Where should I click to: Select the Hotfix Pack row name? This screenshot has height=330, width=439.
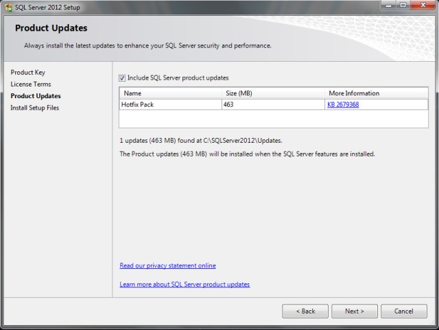click(x=171, y=104)
